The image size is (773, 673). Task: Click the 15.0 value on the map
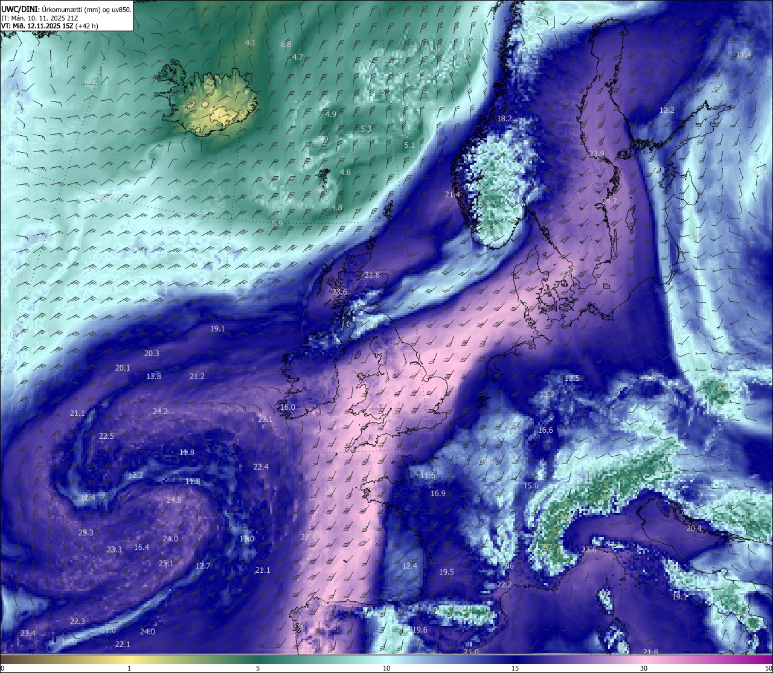[x=531, y=485]
